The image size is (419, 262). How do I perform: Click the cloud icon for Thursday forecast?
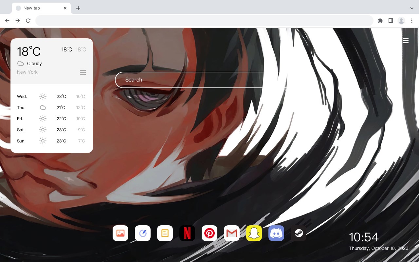pyautogui.click(x=43, y=107)
